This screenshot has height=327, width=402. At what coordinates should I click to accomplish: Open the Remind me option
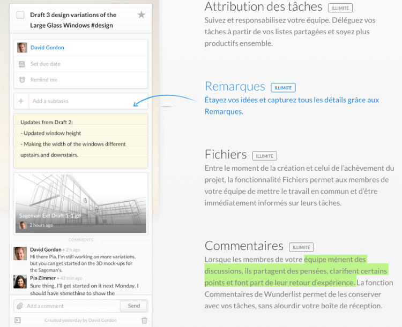click(x=44, y=80)
